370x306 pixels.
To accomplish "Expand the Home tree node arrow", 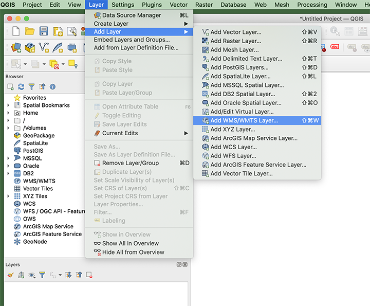I will 8,113.
